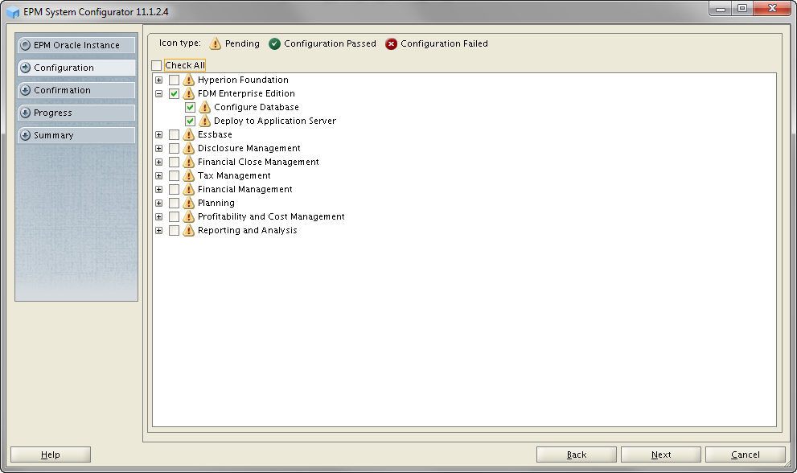This screenshot has width=797, height=473.
Task: Go back with the Back button
Action: point(577,454)
